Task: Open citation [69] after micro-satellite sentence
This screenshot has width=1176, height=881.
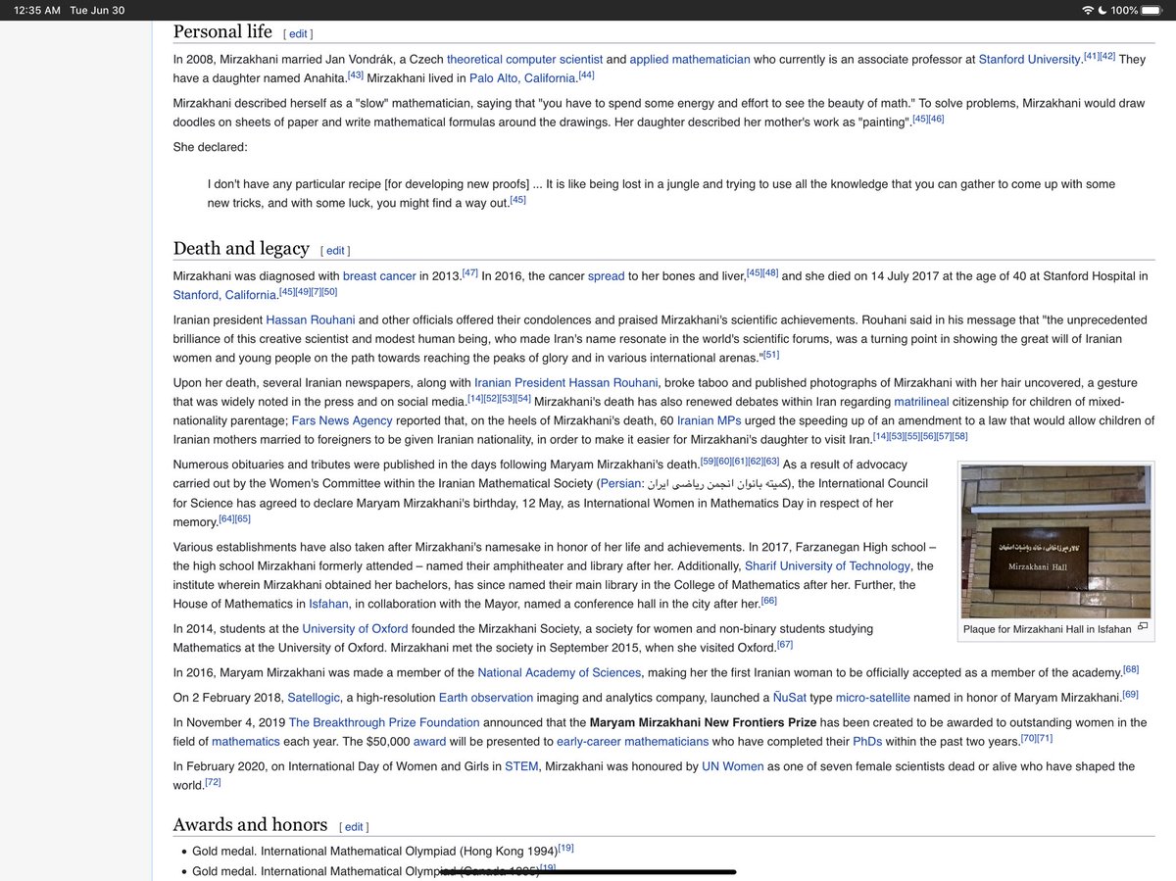Action: coord(1130,695)
